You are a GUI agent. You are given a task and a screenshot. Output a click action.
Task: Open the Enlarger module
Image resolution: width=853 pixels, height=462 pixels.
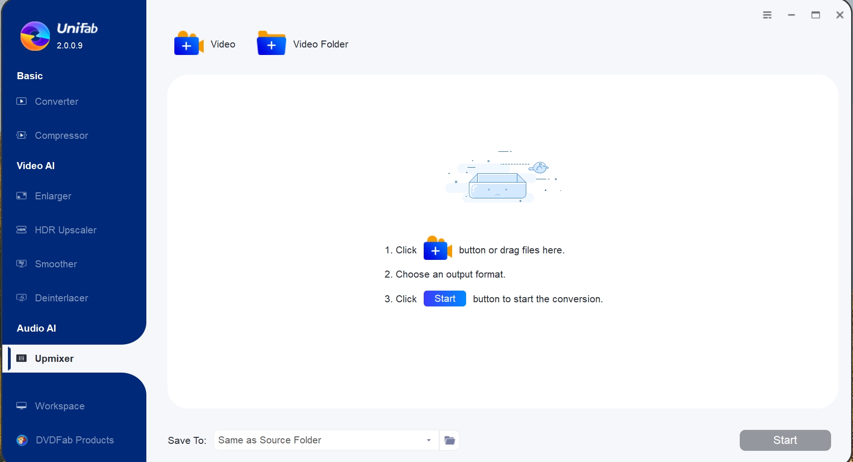53,196
